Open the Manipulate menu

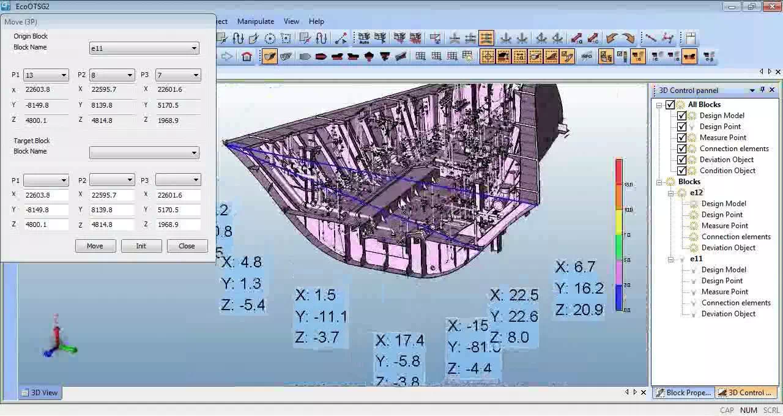point(255,21)
